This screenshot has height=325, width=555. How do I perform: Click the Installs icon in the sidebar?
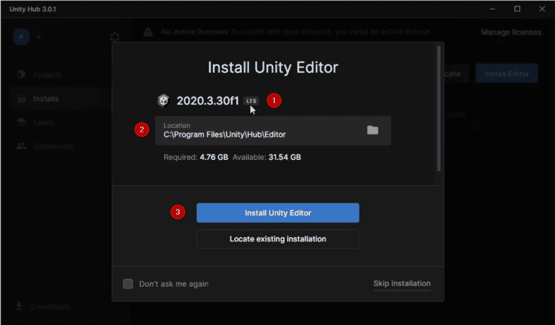coord(21,99)
